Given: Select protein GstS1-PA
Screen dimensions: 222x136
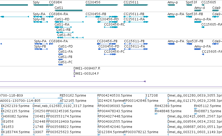Looking at the screenshot, I should tap(61, 54).
